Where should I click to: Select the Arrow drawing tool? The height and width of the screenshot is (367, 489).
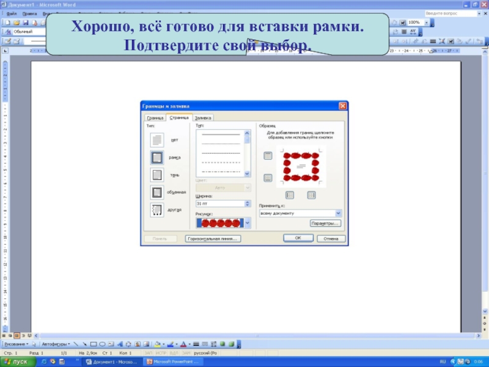pos(84,344)
